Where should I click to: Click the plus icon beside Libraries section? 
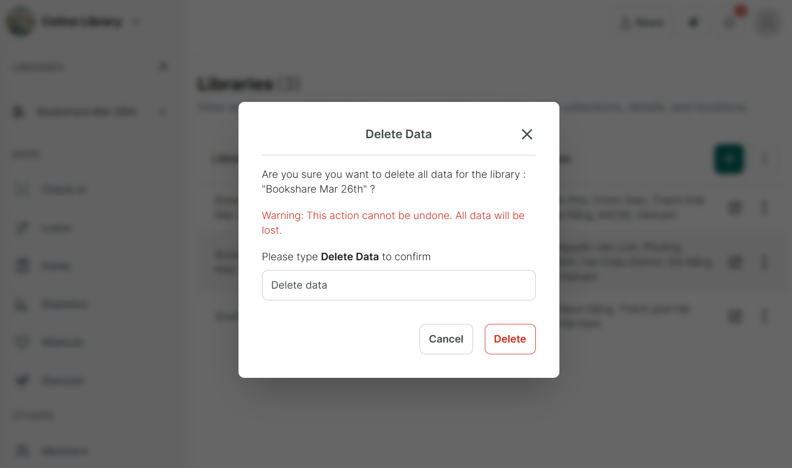pyautogui.click(x=163, y=67)
